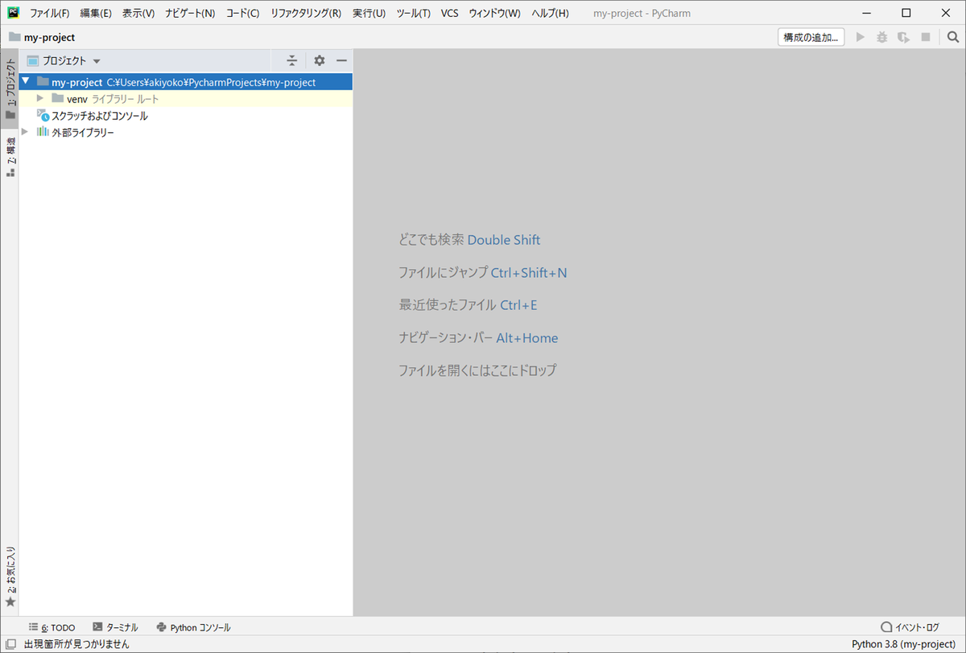Click 最近使ったファイル Ctrl+E hint

pyautogui.click(x=468, y=305)
